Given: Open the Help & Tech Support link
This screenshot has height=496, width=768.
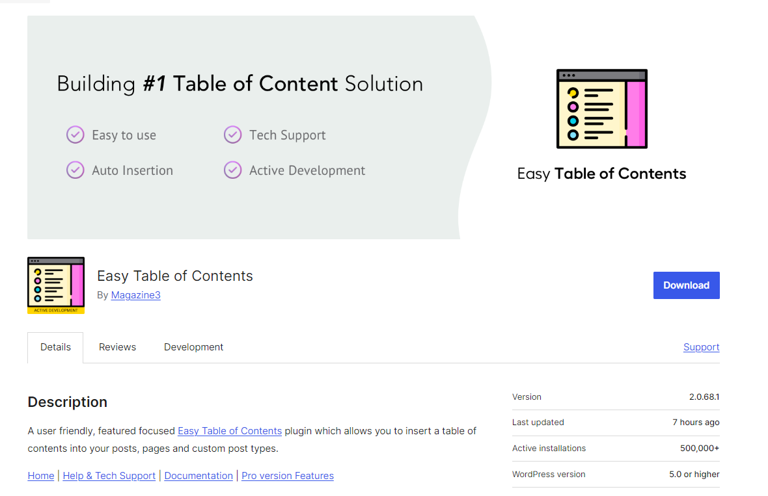Looking at the screenshot, I should (109, 476).
